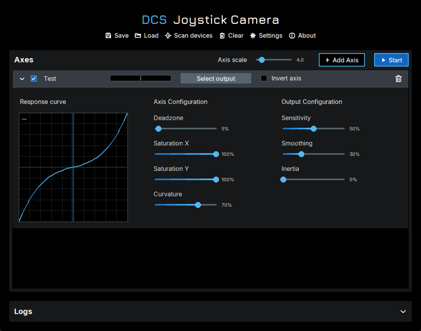Click the Sensitivity slider handle
Image resolution: width=421 pixels, height=331 pixels.
[x=314, y=129]
